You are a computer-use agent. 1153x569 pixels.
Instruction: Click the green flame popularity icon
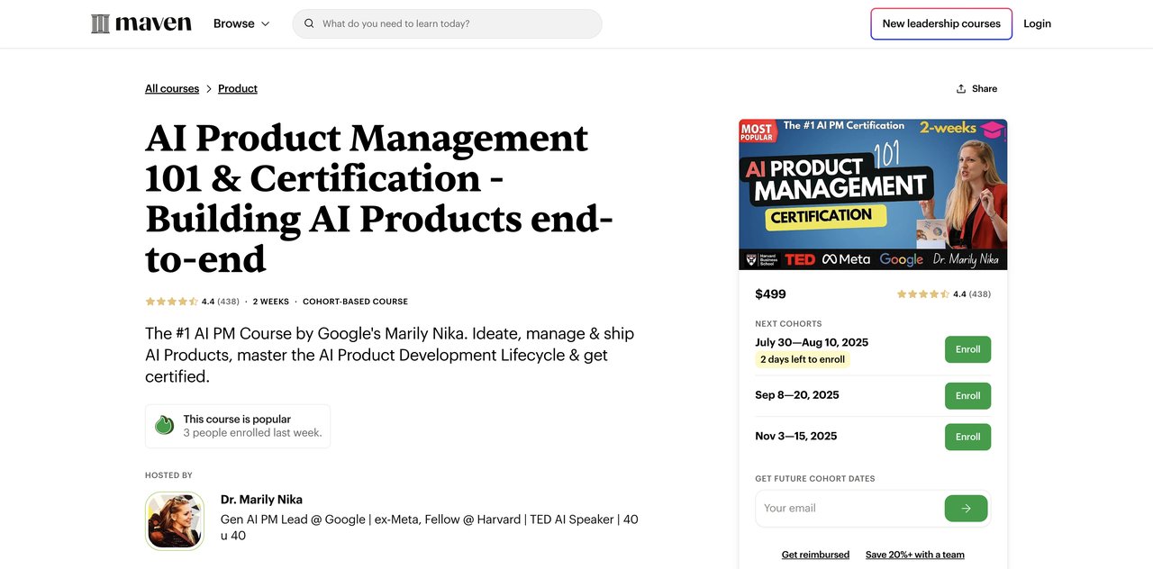[x=164, y=425]
